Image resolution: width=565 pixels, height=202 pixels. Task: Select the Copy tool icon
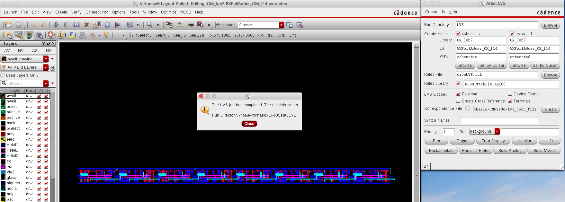[66, 25]
